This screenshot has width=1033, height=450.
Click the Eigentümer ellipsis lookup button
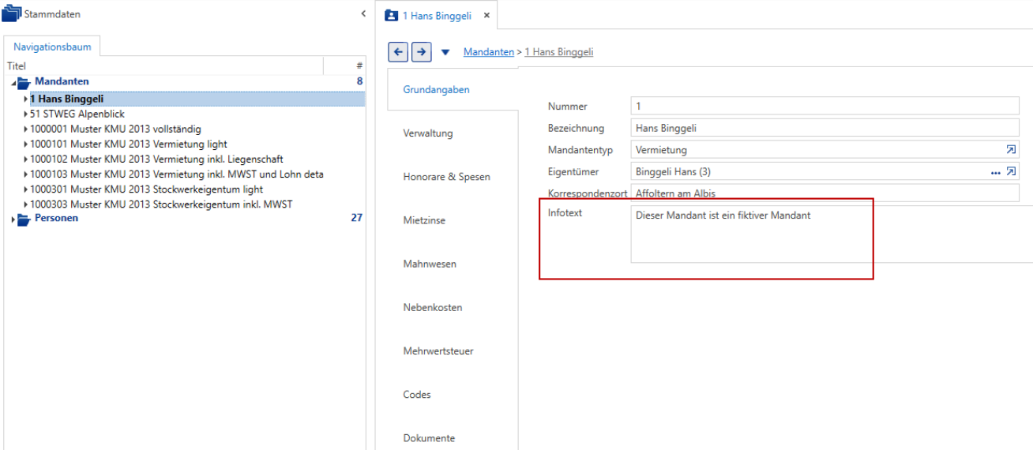click(x=995, y=172)
